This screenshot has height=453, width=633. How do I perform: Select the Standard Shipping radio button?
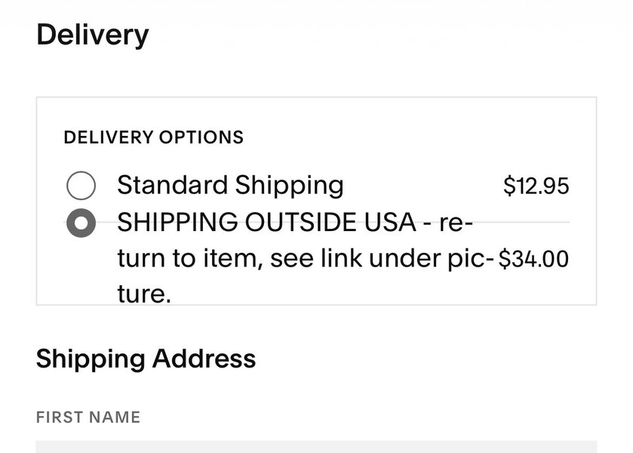(81, 185)
